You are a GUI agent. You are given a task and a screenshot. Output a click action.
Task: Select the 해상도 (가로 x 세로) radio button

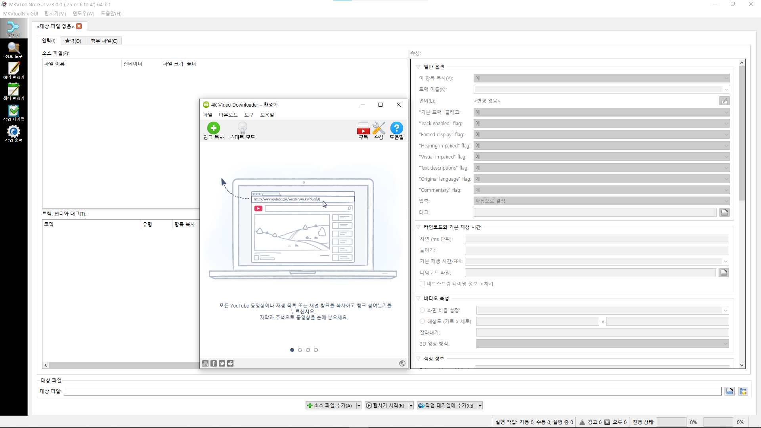pos(423,321)
